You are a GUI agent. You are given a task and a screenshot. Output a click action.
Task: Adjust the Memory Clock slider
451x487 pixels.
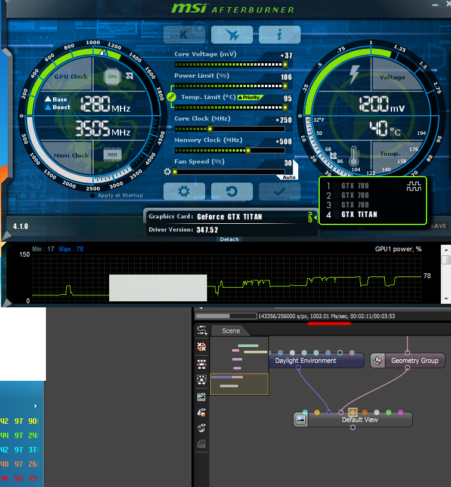230,150
